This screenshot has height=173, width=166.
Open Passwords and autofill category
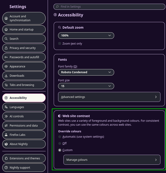(24, 57)
